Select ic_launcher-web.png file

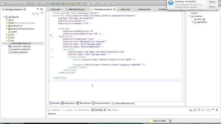(x=21, y=46)
